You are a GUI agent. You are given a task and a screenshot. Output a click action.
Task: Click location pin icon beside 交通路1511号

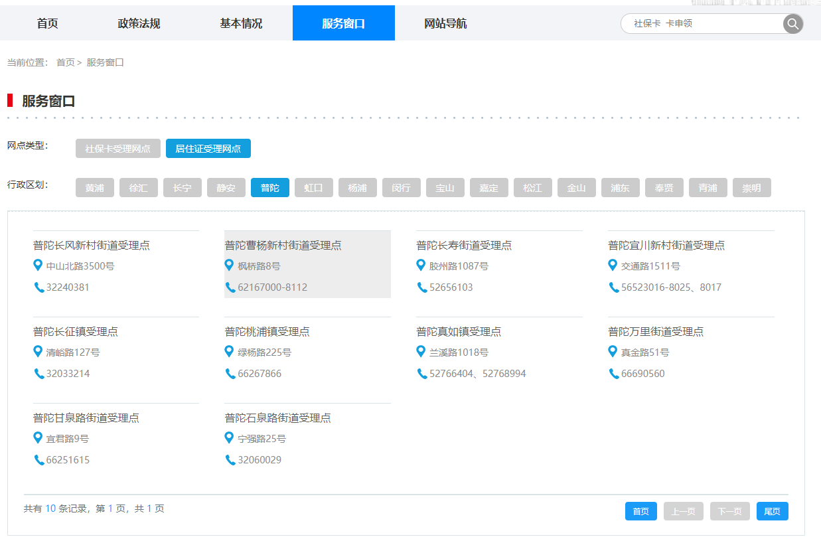coord(613,266)
